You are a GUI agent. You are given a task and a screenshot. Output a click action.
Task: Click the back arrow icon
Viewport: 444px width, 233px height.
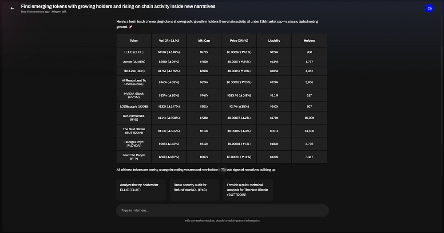[12, 8]
